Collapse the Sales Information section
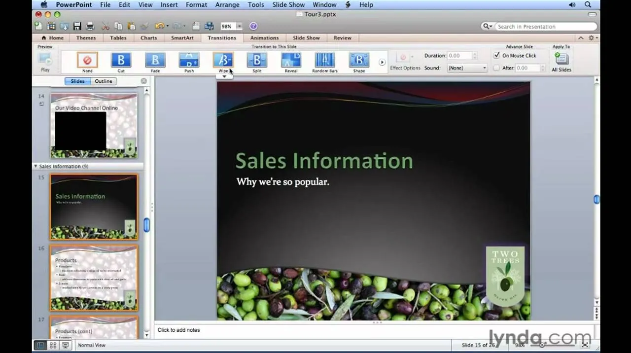 click(35, 166)
